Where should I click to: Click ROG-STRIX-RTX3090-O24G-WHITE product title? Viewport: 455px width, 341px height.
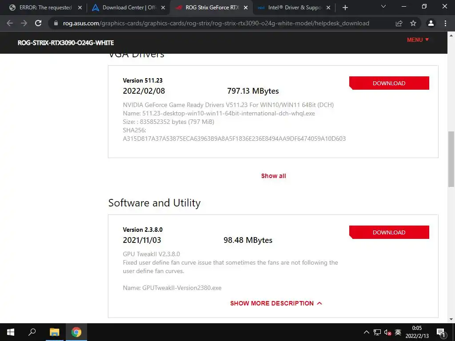click(x=66, y=43)
